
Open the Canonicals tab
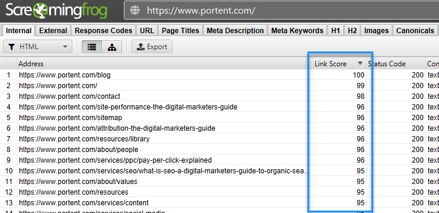[415, 30]
